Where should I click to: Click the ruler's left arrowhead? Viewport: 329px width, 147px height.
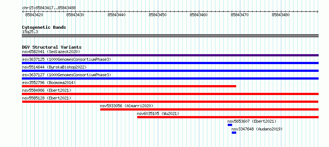tap(23, 11)
